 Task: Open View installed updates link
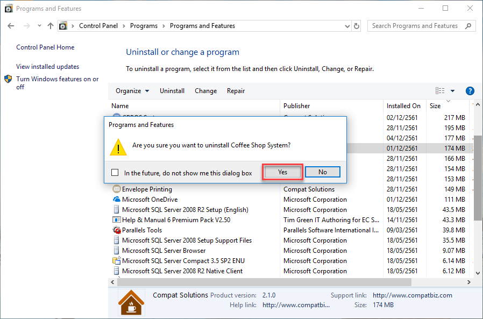pos(47,67)
